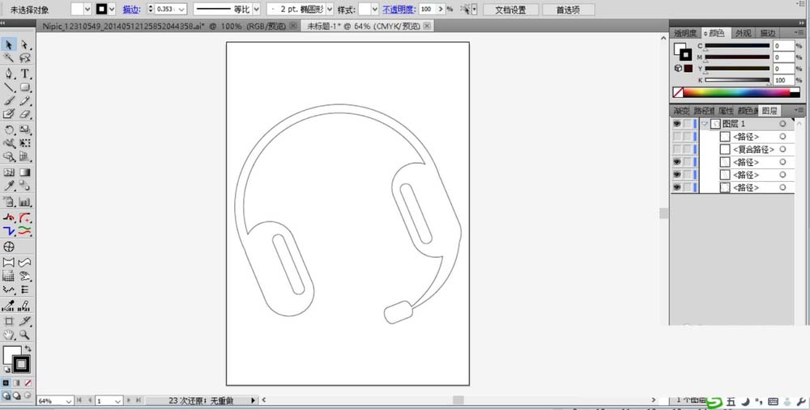Toggle visibility eye of 图层 1

pos(676,124)
